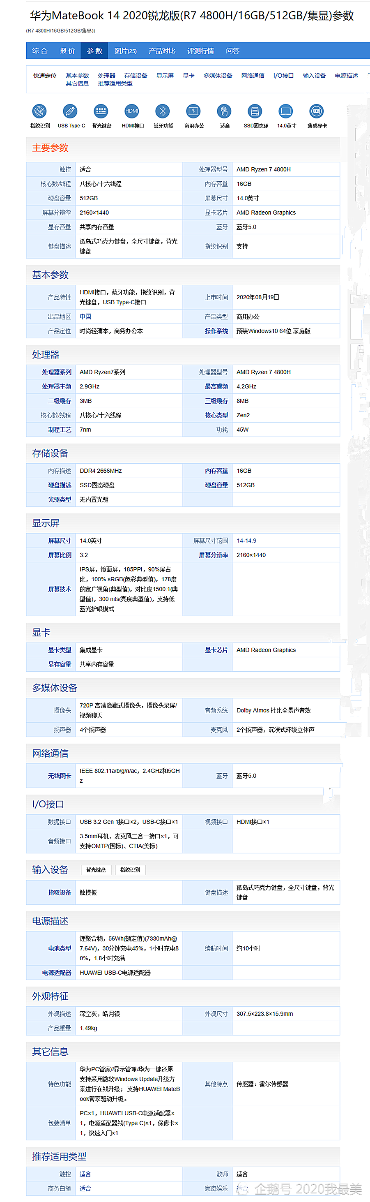This screenshot has width=370, height=1202.
Task: Open the 操作系统 label link
Action: [216, 331]
